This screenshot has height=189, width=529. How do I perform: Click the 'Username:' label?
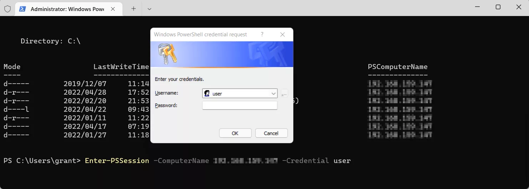tap(166, 93)
